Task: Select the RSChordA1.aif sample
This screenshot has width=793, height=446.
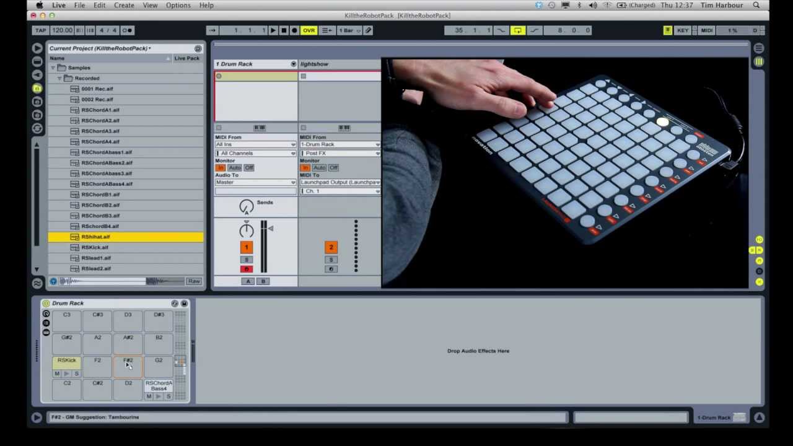Action: 126,110
